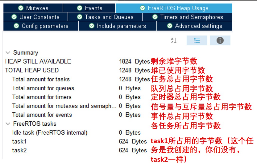257x167 pixels.
Task: Switch to the Config parameters tab
Action: point(41,26)
